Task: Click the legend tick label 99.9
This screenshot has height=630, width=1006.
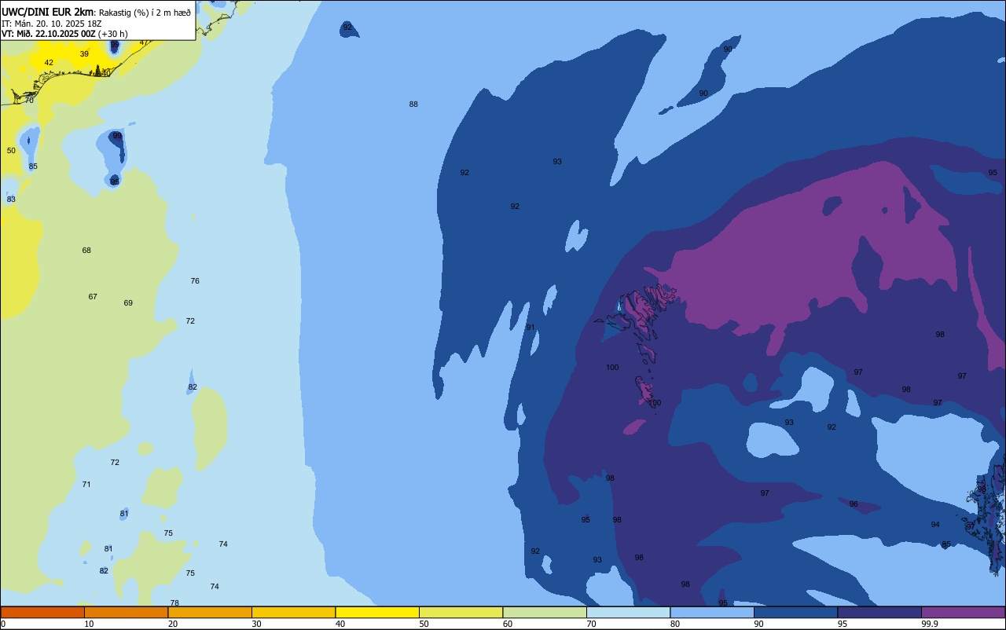Action: pos(930,624)
